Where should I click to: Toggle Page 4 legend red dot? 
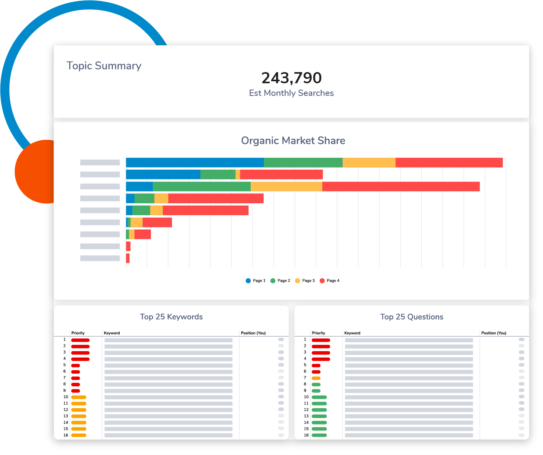(x=322, y=281)
